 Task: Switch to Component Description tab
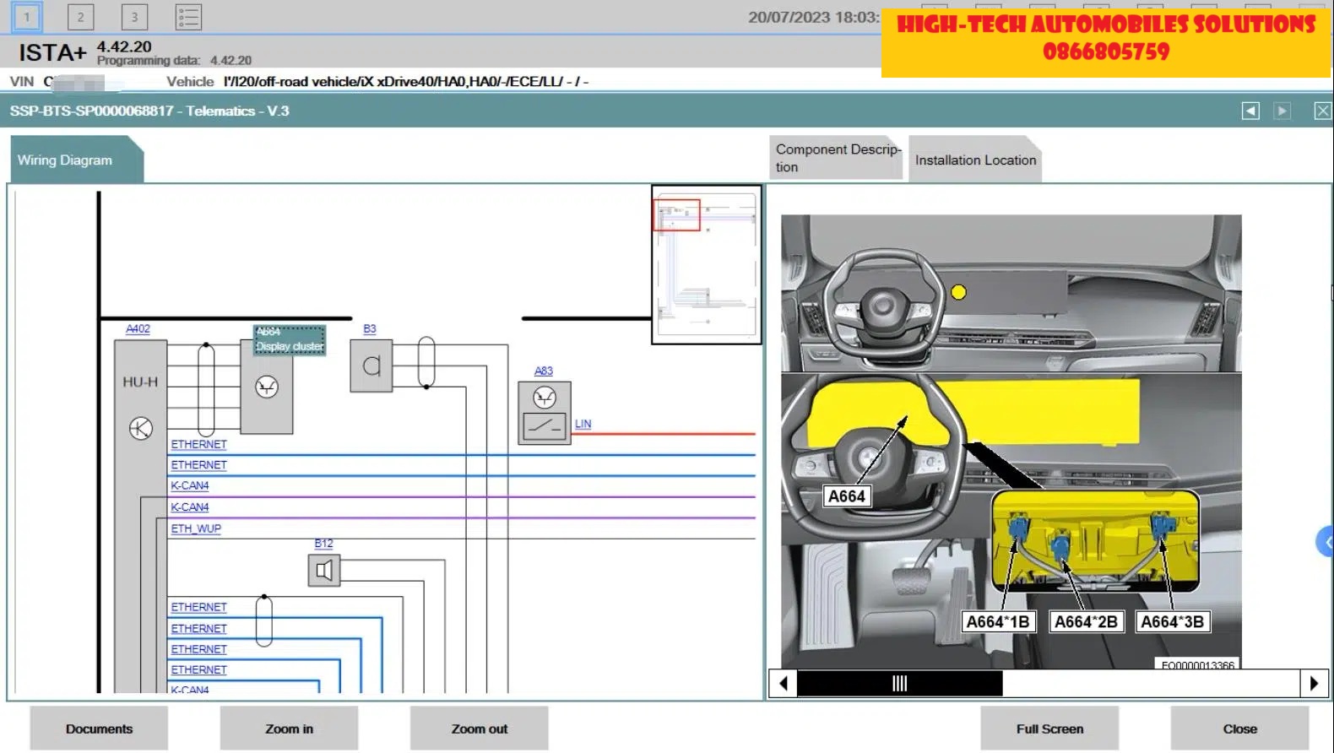coord(837,158)
